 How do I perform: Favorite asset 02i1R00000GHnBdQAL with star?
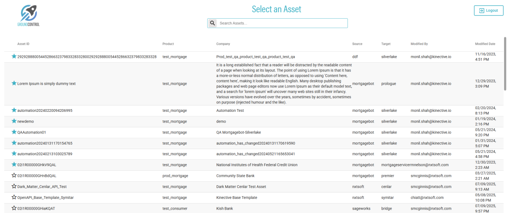[x=14, y=176]
